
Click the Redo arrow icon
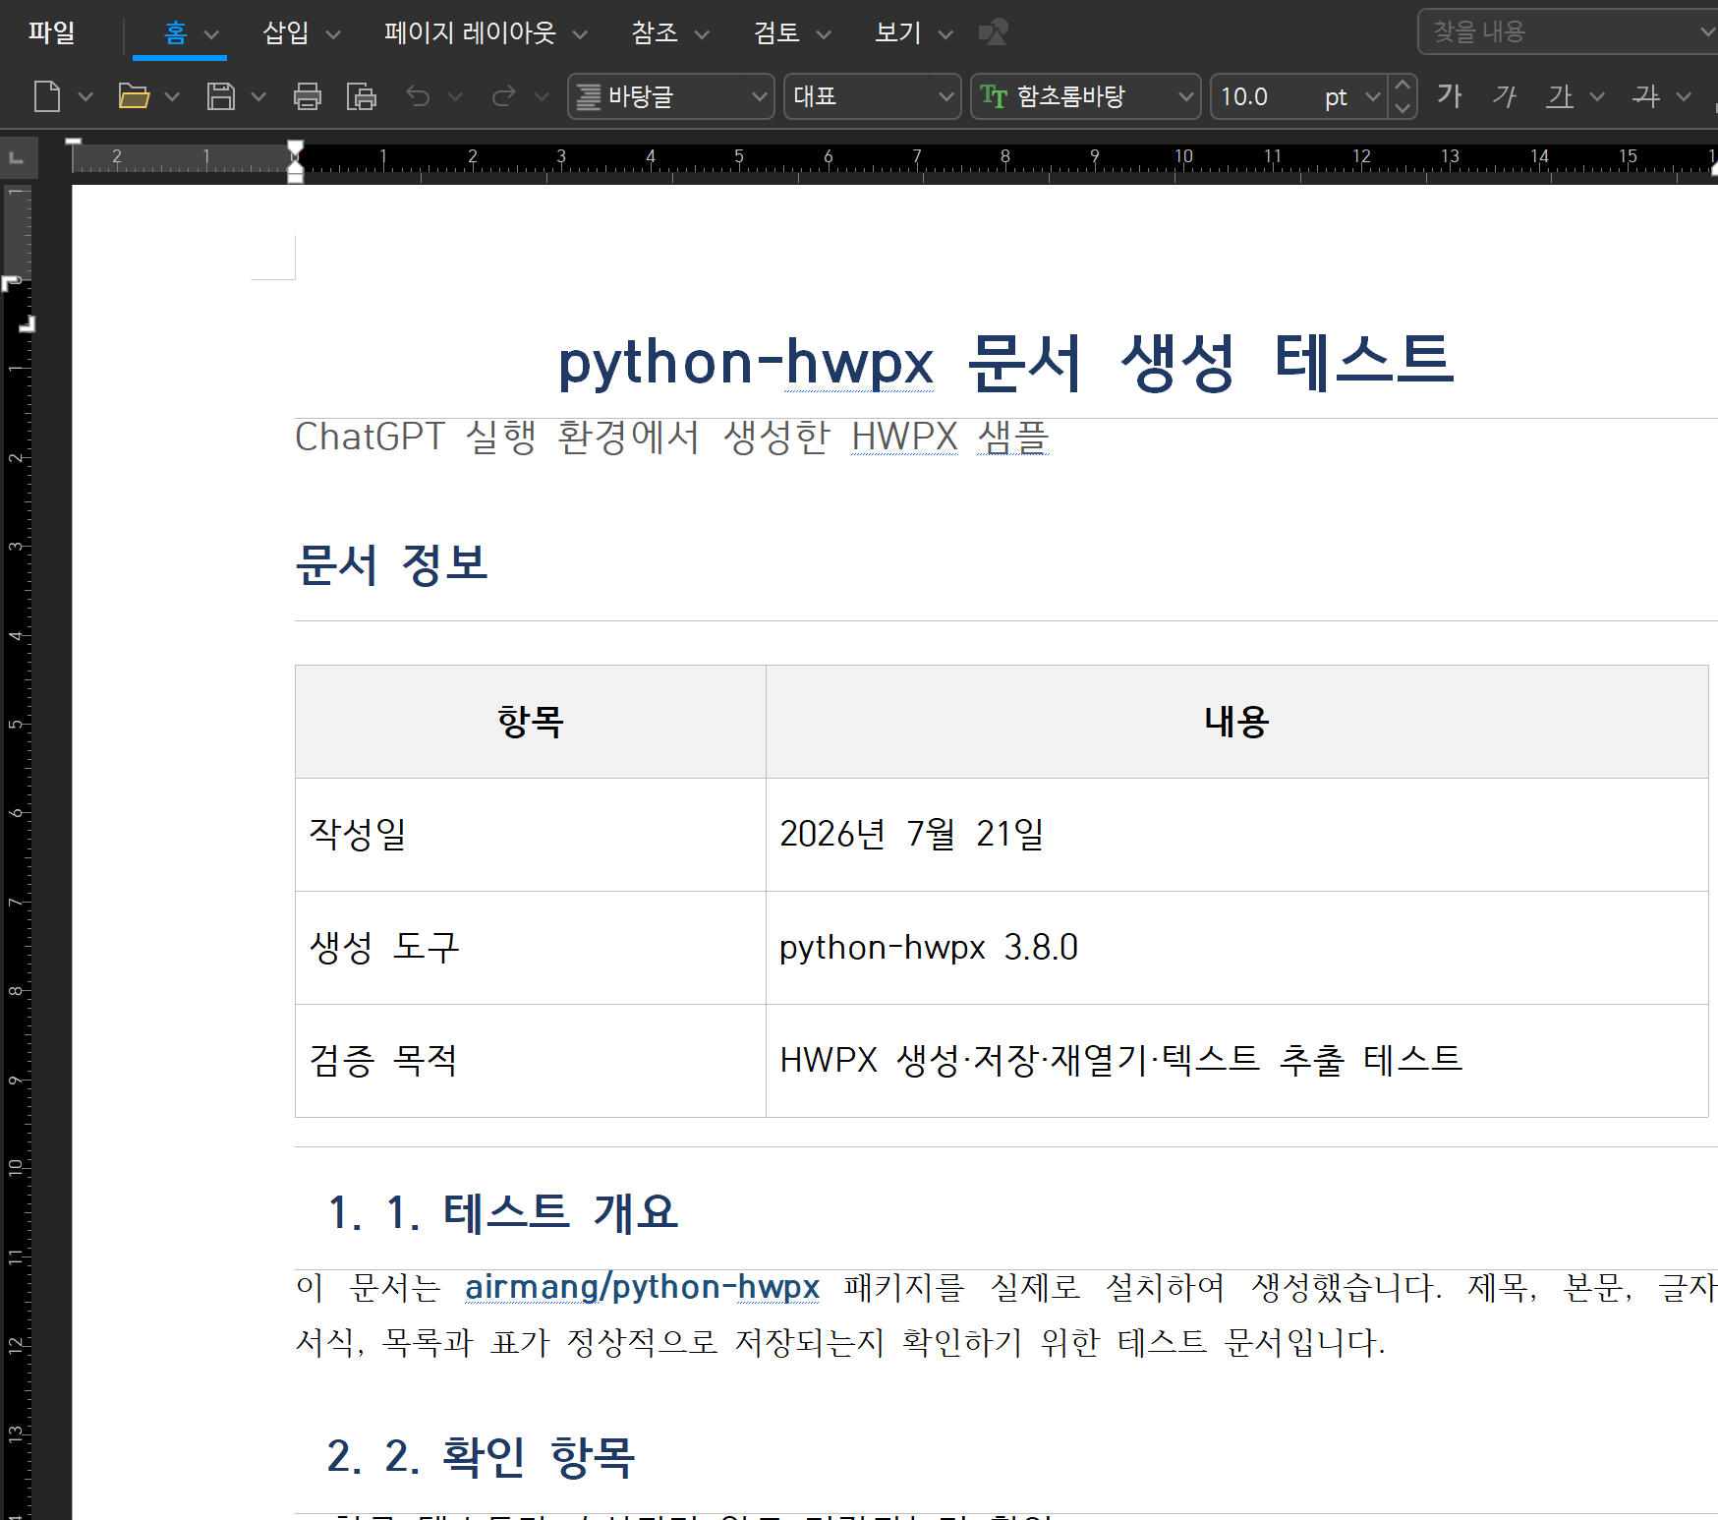coord(504,96)
